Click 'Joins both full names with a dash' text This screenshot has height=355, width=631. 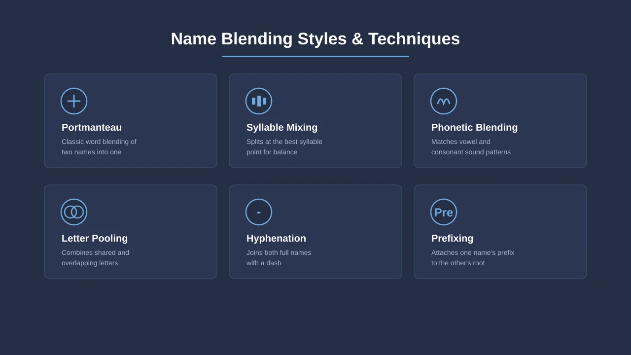tap(279, 258)
